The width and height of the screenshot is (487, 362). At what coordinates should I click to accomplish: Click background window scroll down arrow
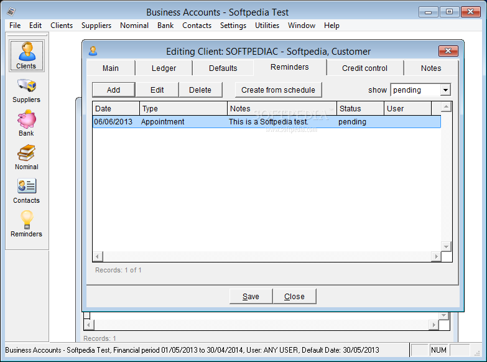click(x=443, y=315)
